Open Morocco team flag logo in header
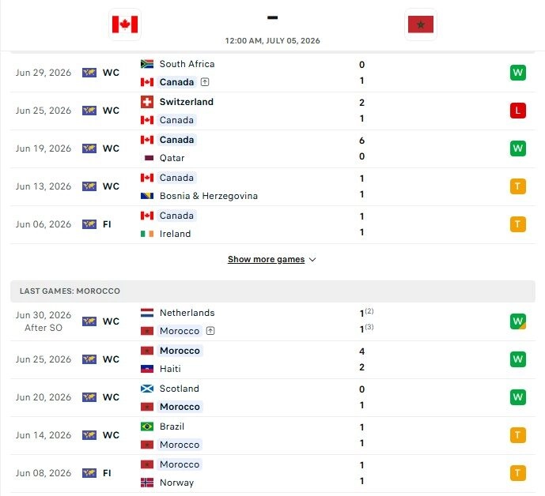545x496 pixels. click(x=421, y=24)
